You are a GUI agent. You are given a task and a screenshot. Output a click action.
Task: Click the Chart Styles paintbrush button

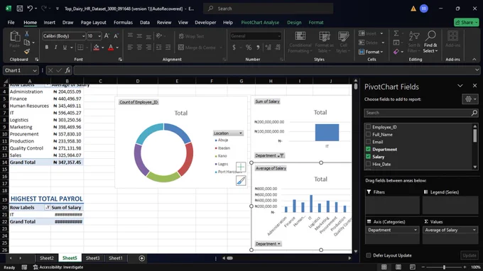[x=241, y=181]
